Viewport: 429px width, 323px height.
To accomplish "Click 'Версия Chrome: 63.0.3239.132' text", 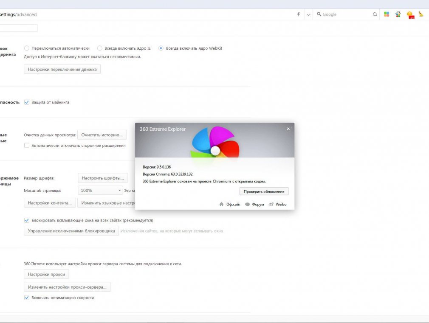I will (x=168, y=174).
